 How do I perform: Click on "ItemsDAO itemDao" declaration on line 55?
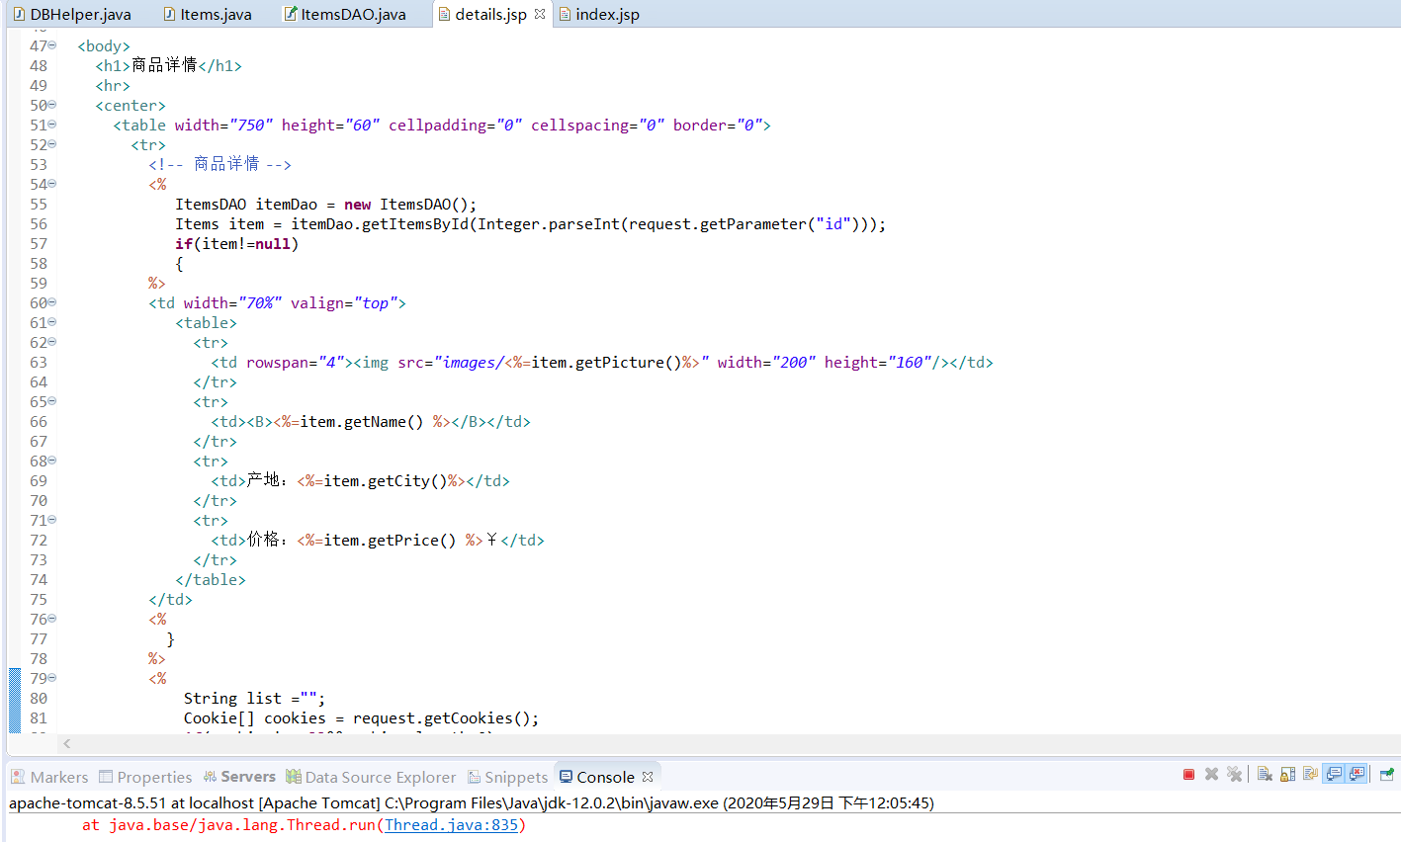(246, 204)
